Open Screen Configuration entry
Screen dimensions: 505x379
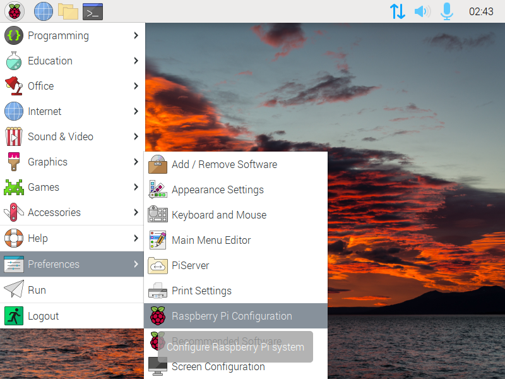click(x=218, y=367)
